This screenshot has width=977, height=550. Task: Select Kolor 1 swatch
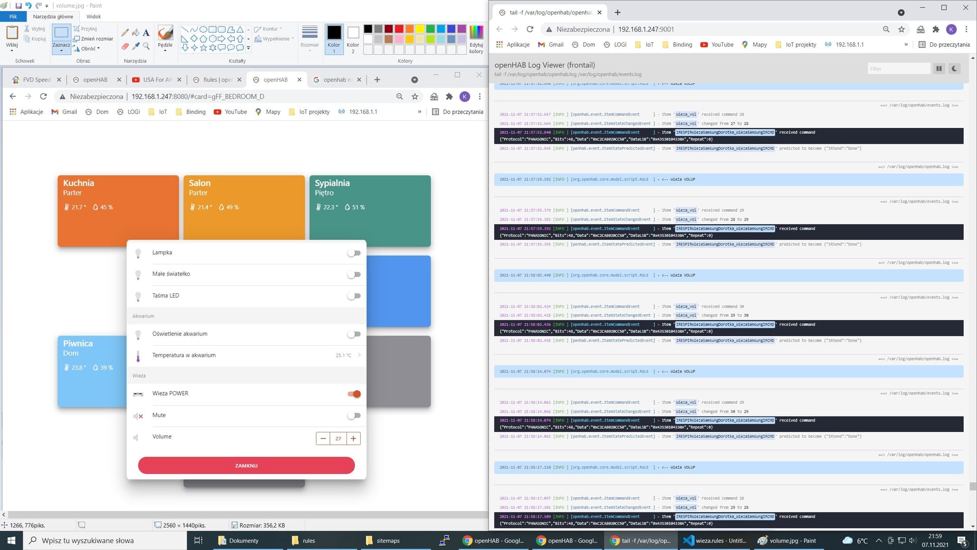point(334,39)
